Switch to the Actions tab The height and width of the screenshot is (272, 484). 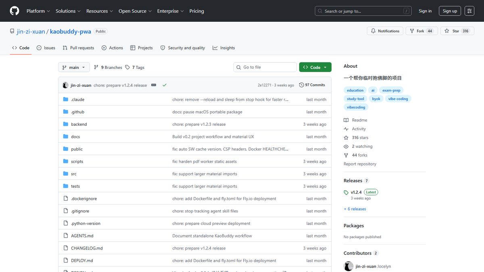pos(113,48)
